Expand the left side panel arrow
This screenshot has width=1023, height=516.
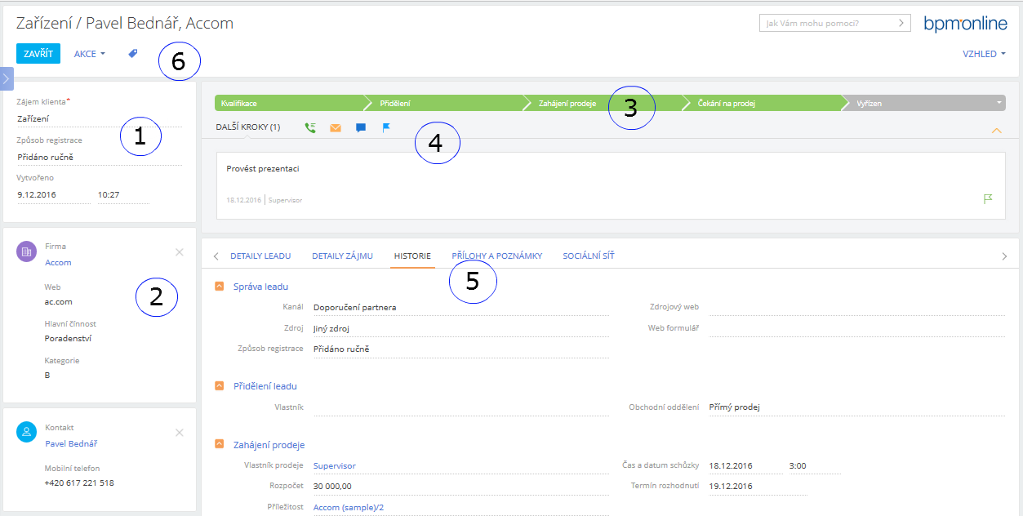6,78
